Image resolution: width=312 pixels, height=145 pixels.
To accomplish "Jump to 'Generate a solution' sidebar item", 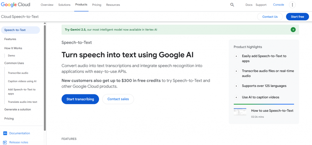I will (x=17, y=109).
